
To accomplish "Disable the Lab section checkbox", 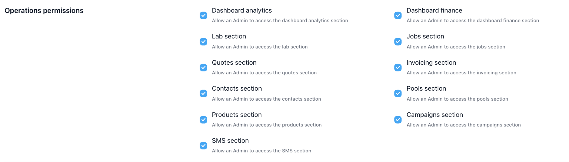I will 203,41.
